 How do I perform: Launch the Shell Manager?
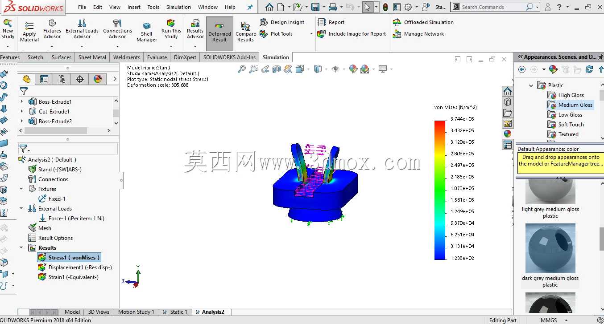tap(147, 32)
